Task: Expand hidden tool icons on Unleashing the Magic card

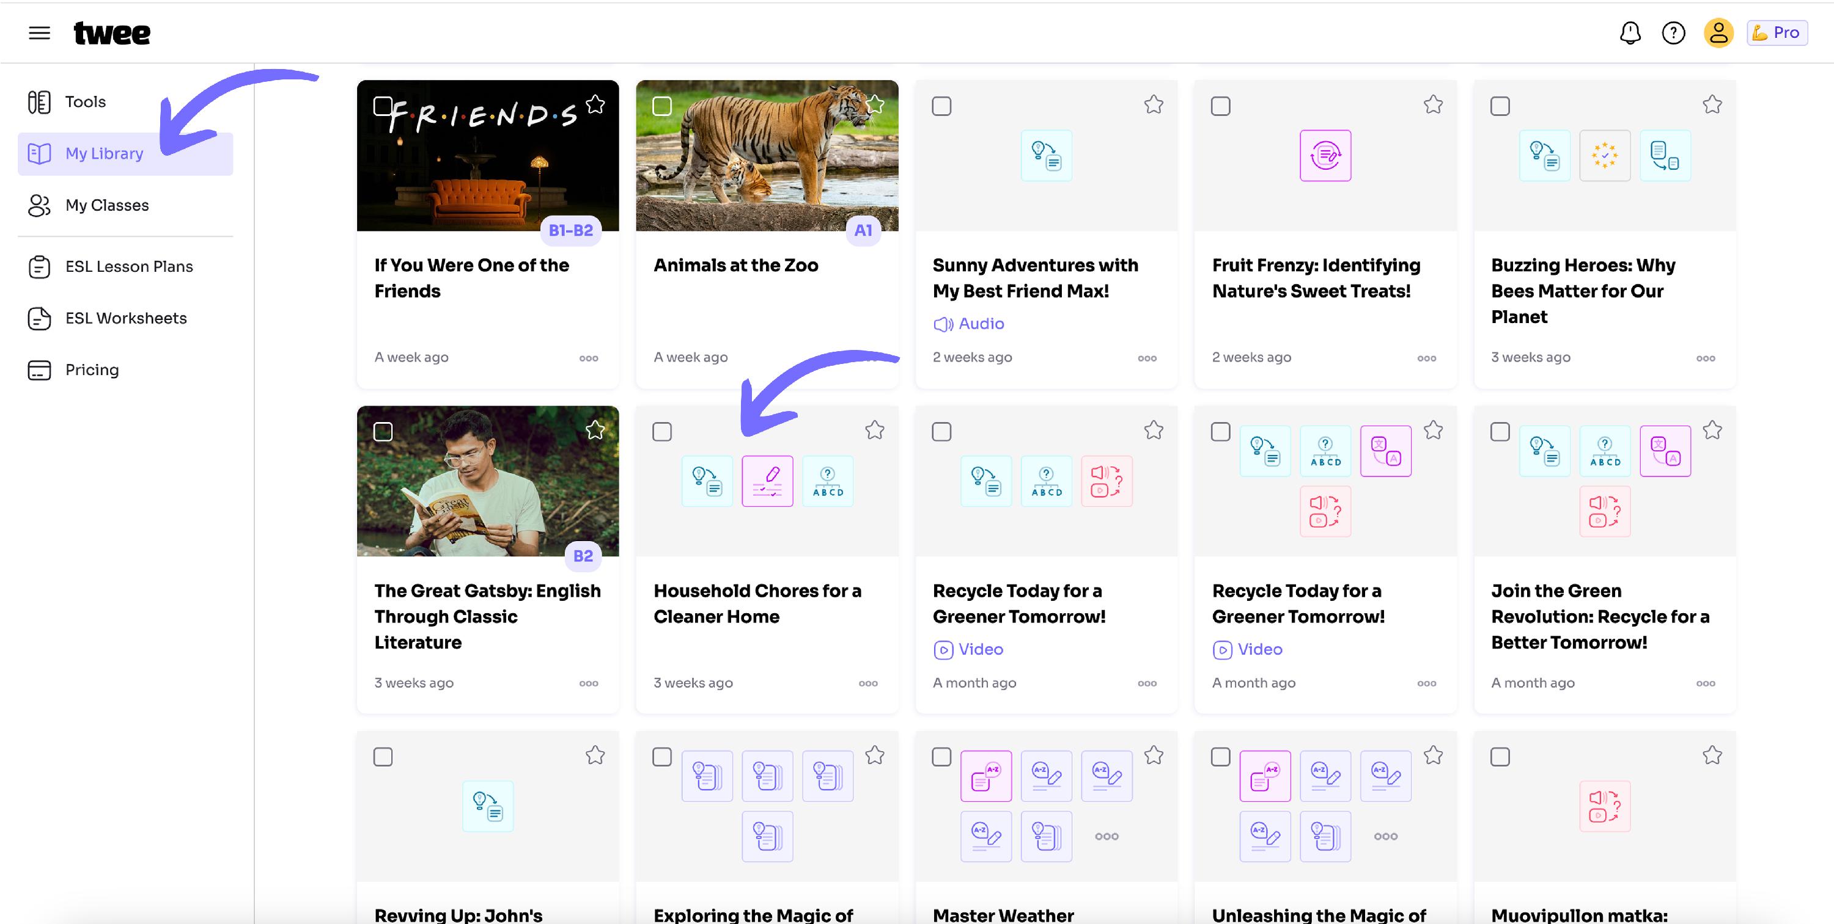Action: pos(1385,837)
